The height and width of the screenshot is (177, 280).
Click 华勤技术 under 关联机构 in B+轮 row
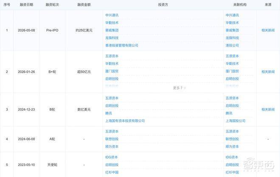[x=232, y=63]
